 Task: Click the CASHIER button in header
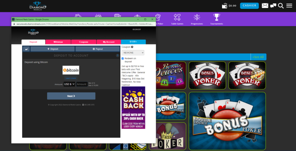point(249,6)
